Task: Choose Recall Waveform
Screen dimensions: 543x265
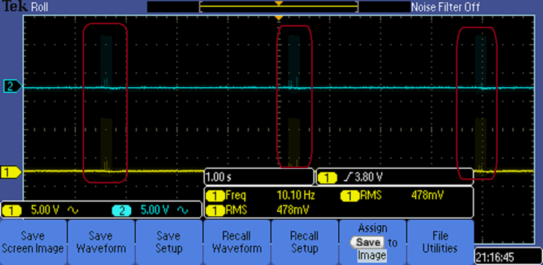Action: [236, 242]
